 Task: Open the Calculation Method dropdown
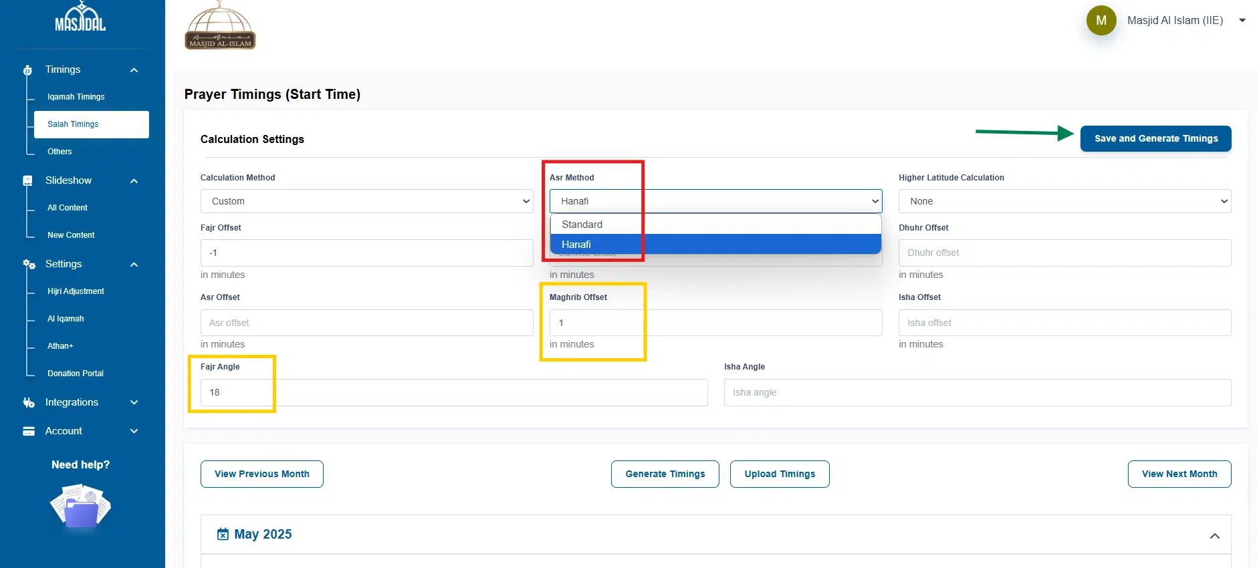[366, 201]
